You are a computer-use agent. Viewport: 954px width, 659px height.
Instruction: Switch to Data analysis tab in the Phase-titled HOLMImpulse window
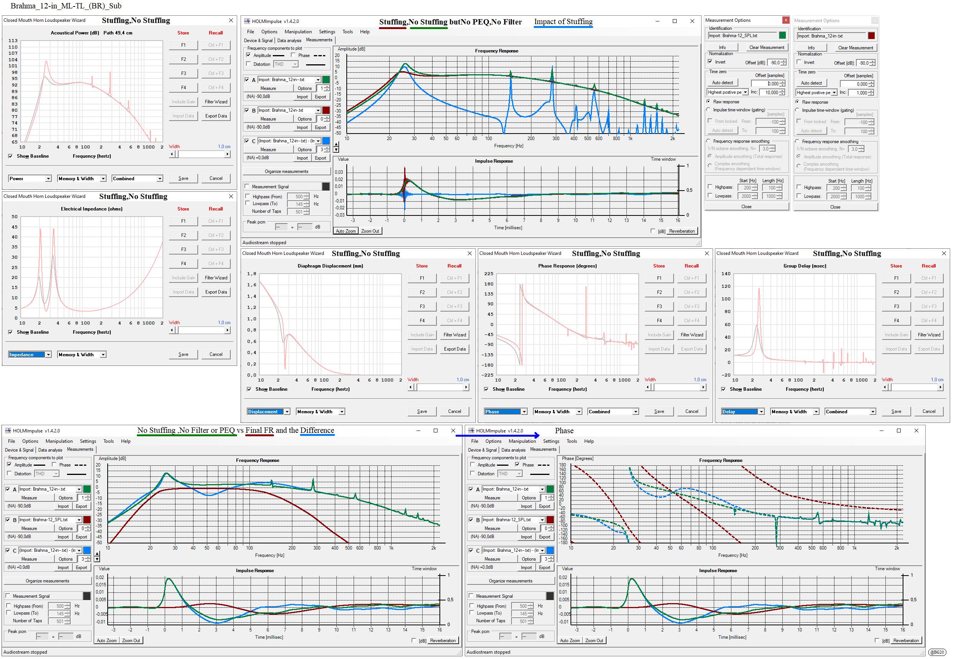pos(513,450)
